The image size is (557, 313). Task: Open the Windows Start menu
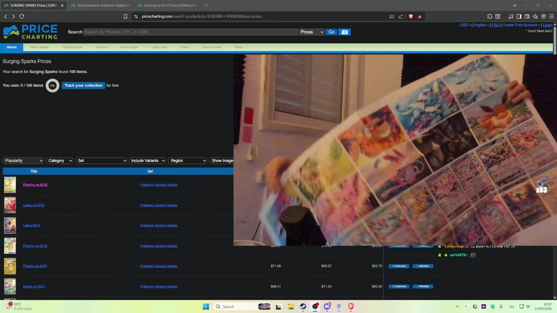[206, 306]
